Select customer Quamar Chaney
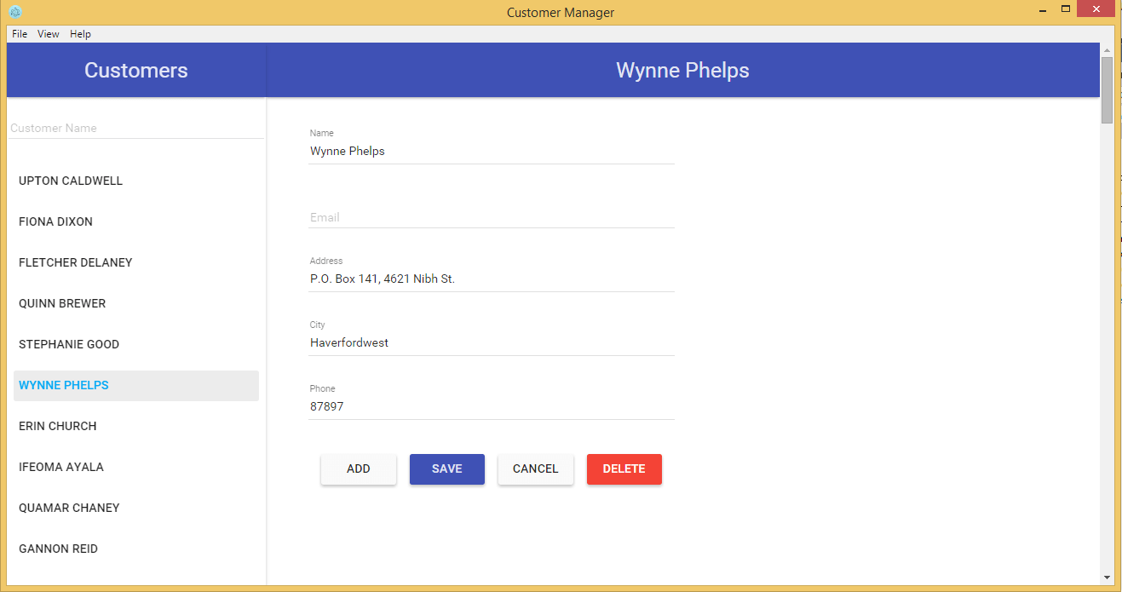The width and height of the screenshot is (1122, 592). pos(136,508)
